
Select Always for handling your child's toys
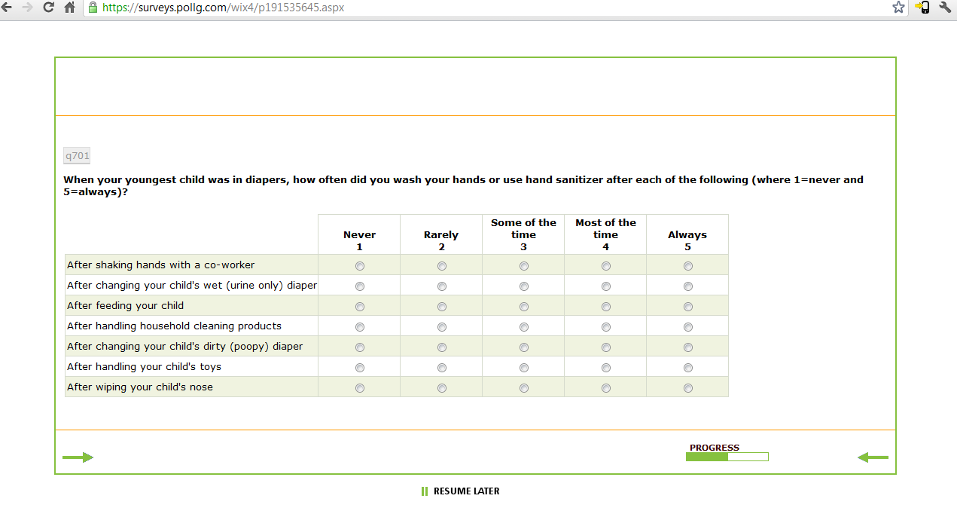point(687,368)
